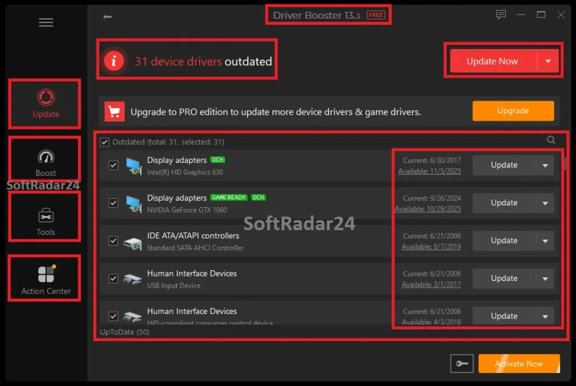Screen dimensions: 576x386
Task: Toggle the select-all checkbox for outdated drivers
Action: tap(104, 142)
